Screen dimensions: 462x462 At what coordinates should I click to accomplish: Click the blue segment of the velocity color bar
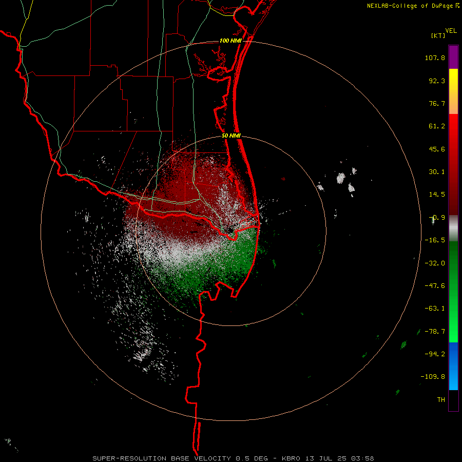453,366
